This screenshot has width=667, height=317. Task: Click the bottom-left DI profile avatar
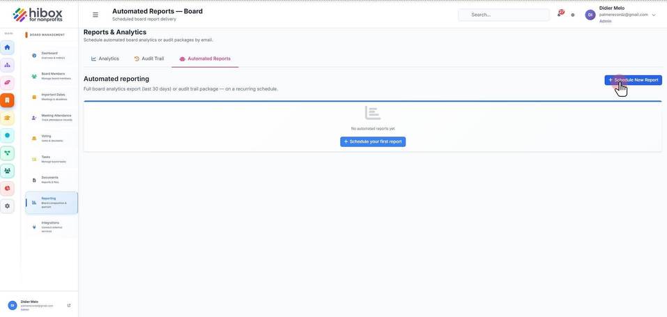[13, 306]
